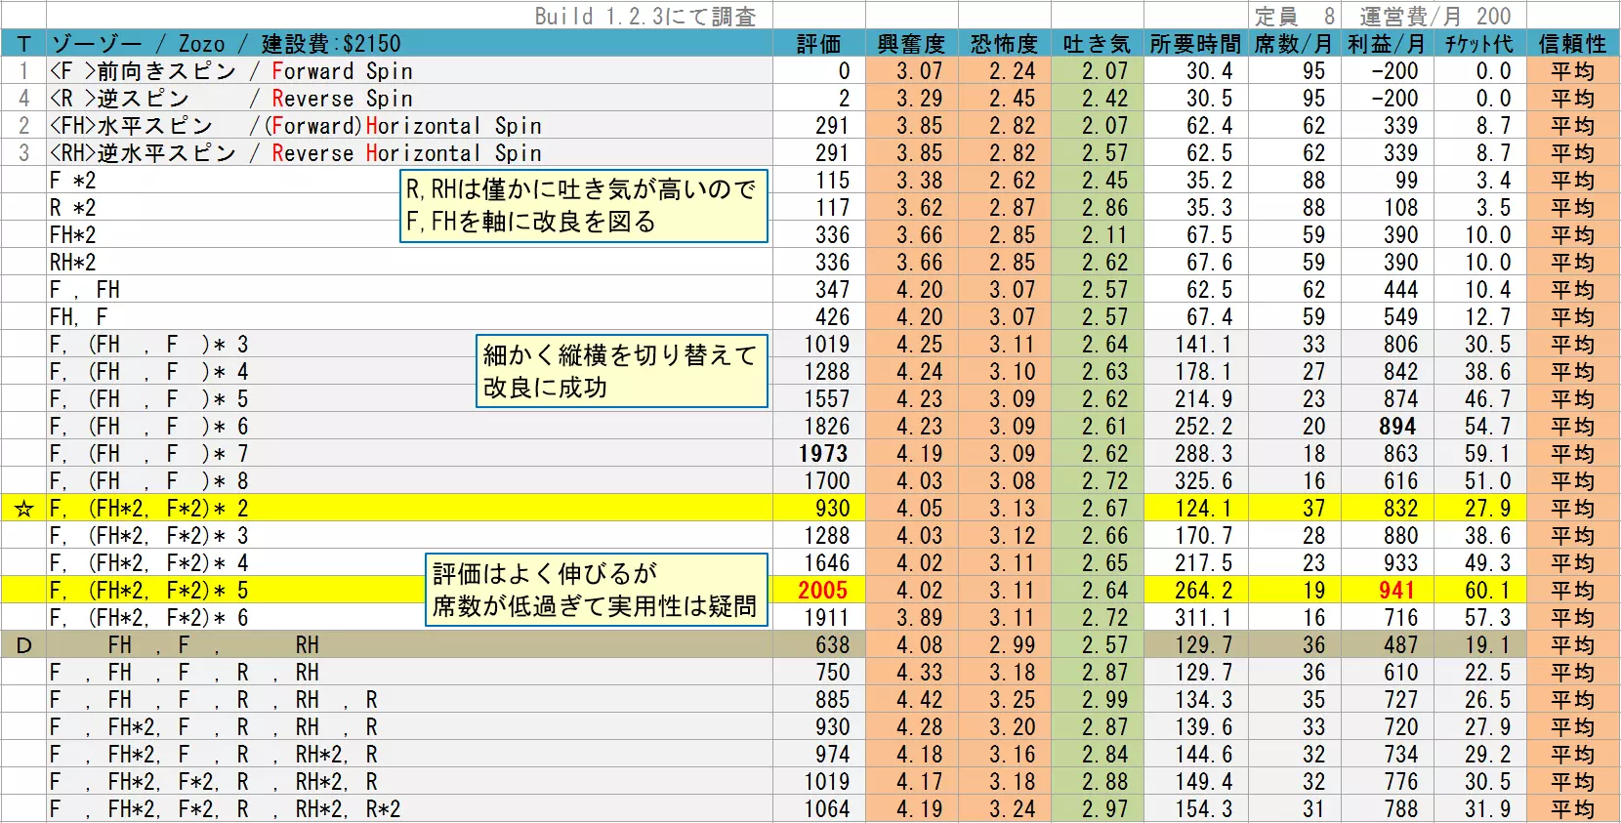Select the bold 1973 rating value
Image resolution: width=1621 pixels, height=823 pixels.
(823, 454)
